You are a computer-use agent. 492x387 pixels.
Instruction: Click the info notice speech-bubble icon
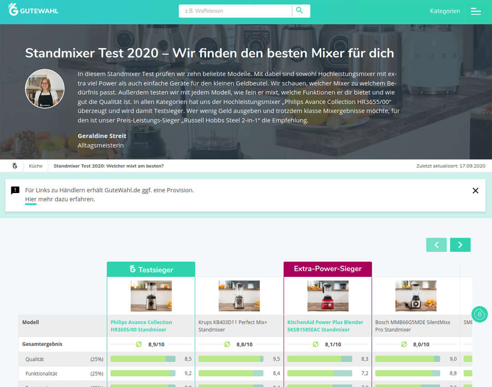coord(15,190)
